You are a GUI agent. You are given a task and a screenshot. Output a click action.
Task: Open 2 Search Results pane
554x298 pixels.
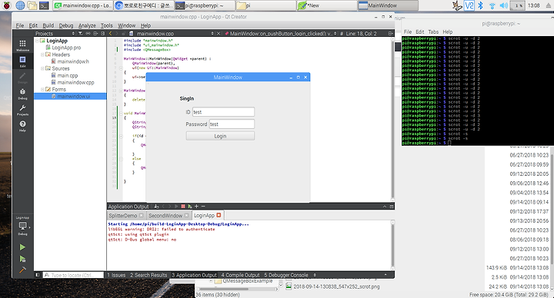(x=149, y=275)
